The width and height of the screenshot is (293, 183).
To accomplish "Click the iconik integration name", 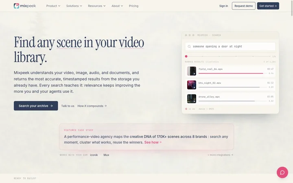I will [x=94, y=155].
